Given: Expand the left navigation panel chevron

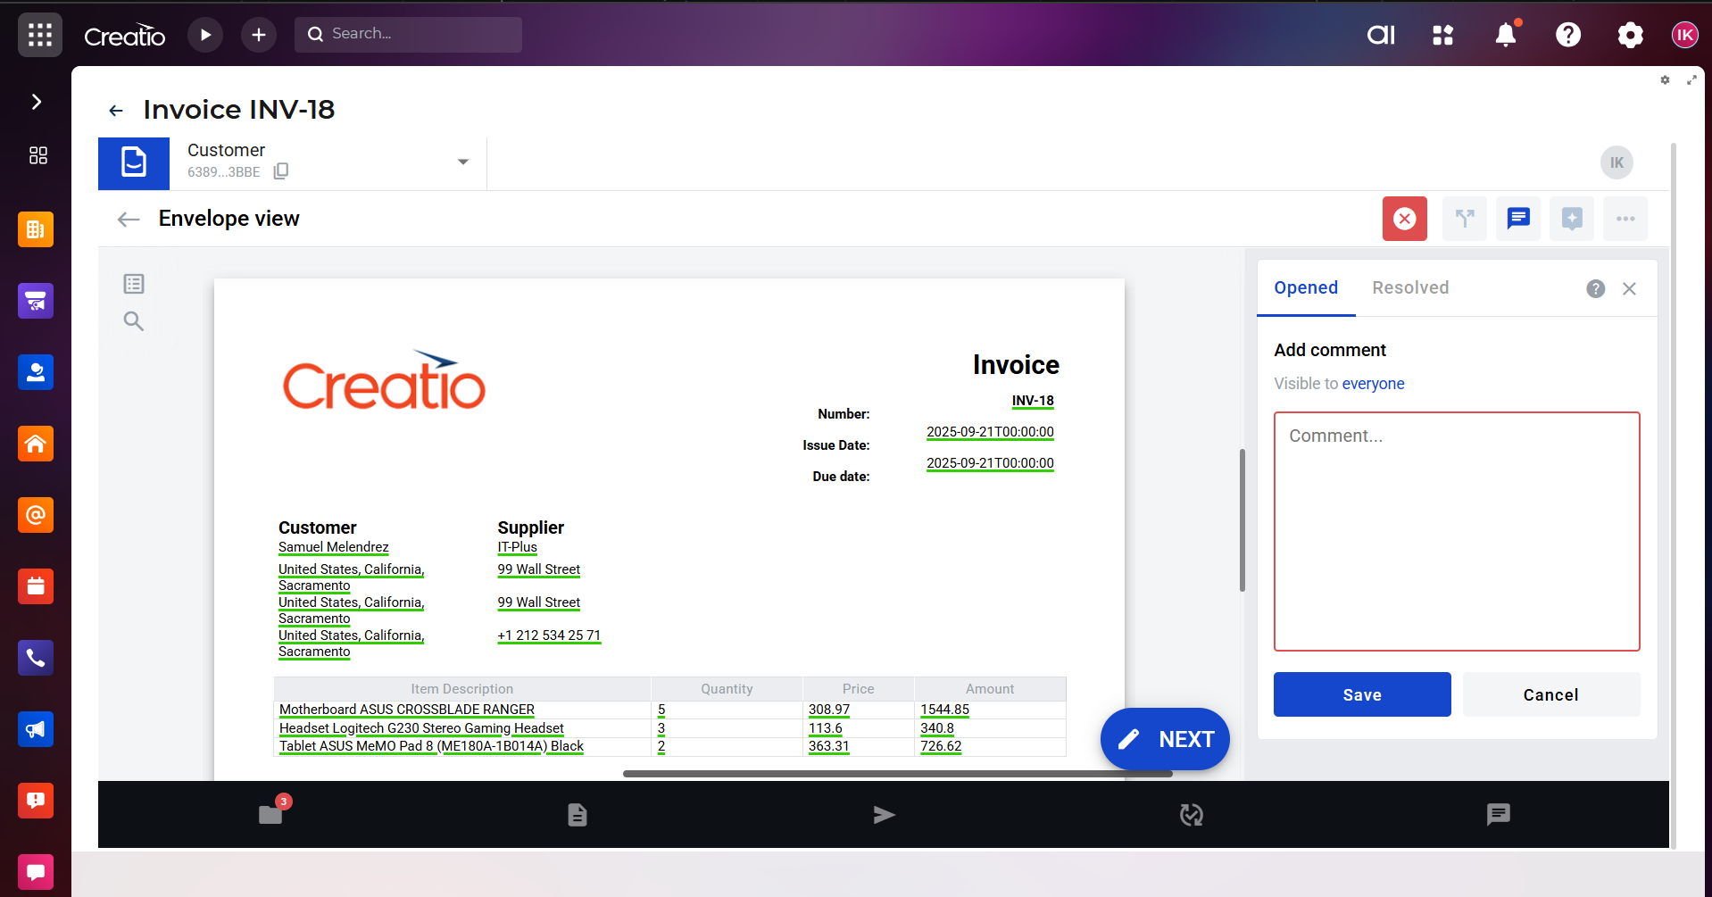Looking at the screenshot, I should point(37,102).
